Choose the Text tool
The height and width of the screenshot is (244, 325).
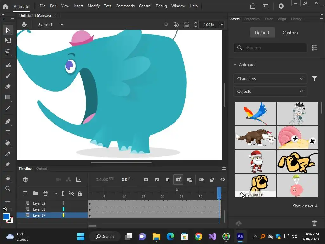(8, 132)
